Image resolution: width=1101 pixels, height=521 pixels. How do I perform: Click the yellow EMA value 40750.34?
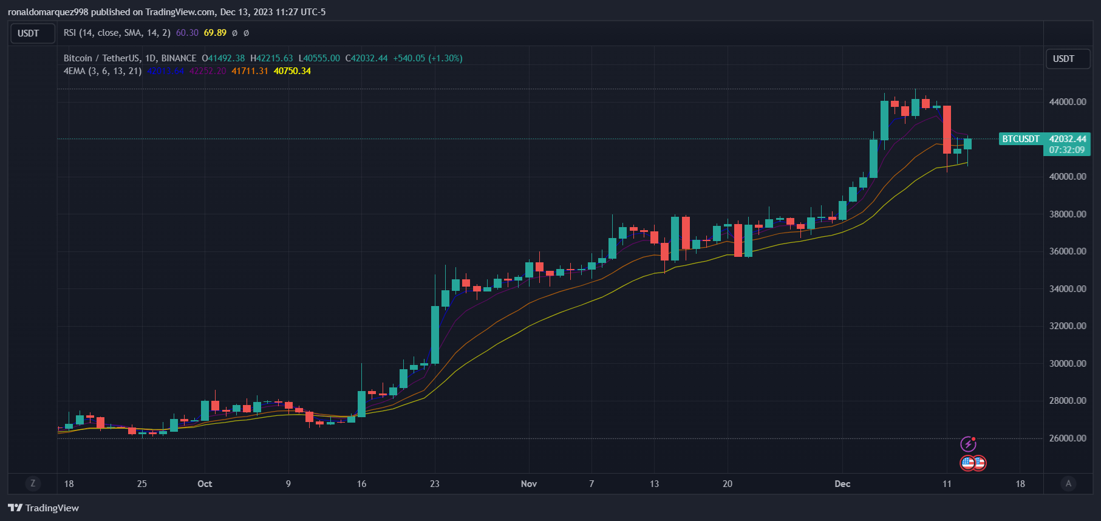pyautogui.click(x=292, y=71)
